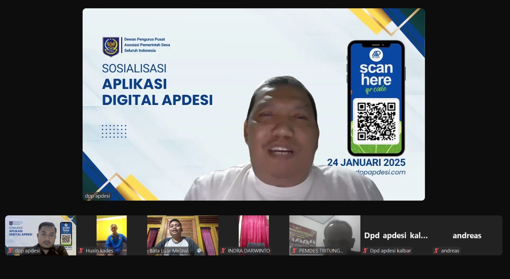The image size is (510, 279).
Task: Click the 'INDRA DARWINTO' name label
Action: 249,251
